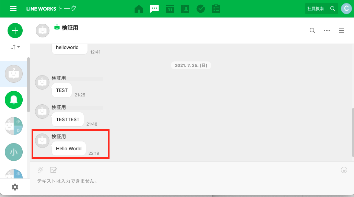Open the Talk chat bubble icon

click(x=154, y=9)
